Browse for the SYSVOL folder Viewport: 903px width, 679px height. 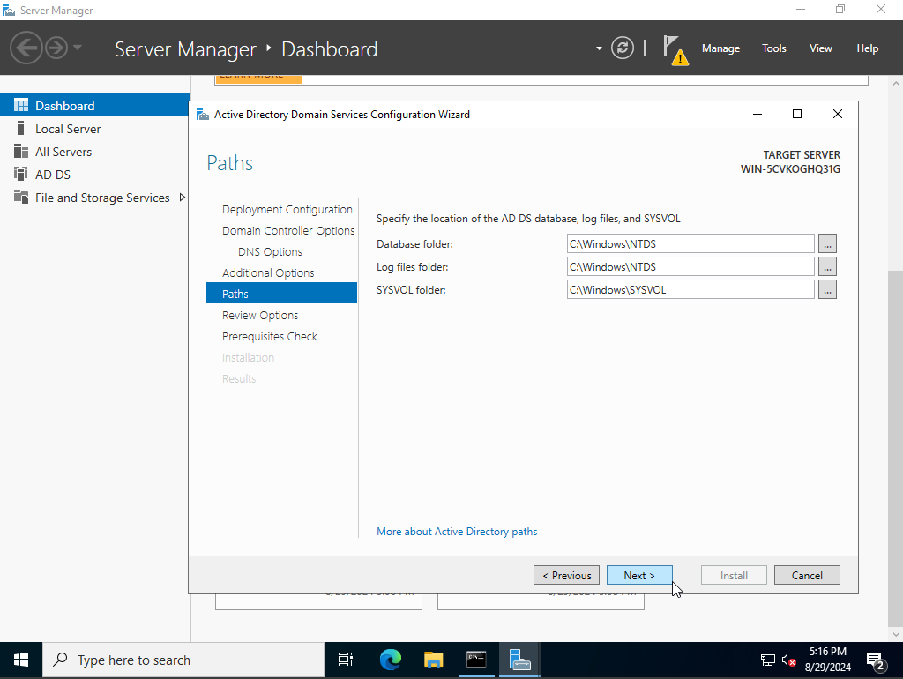(827, 290)
